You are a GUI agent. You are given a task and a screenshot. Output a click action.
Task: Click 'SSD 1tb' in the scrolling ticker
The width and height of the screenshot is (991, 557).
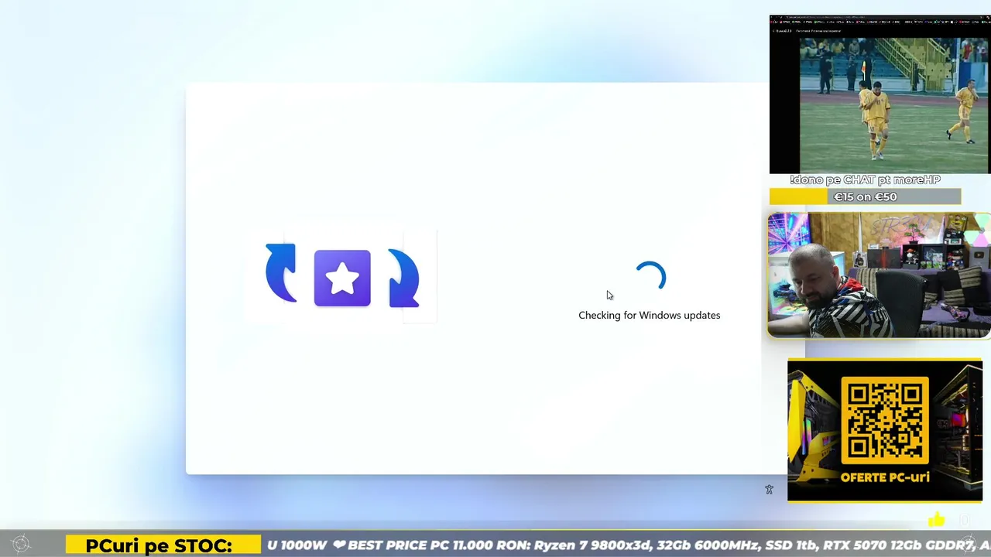[x=793, y=545]
